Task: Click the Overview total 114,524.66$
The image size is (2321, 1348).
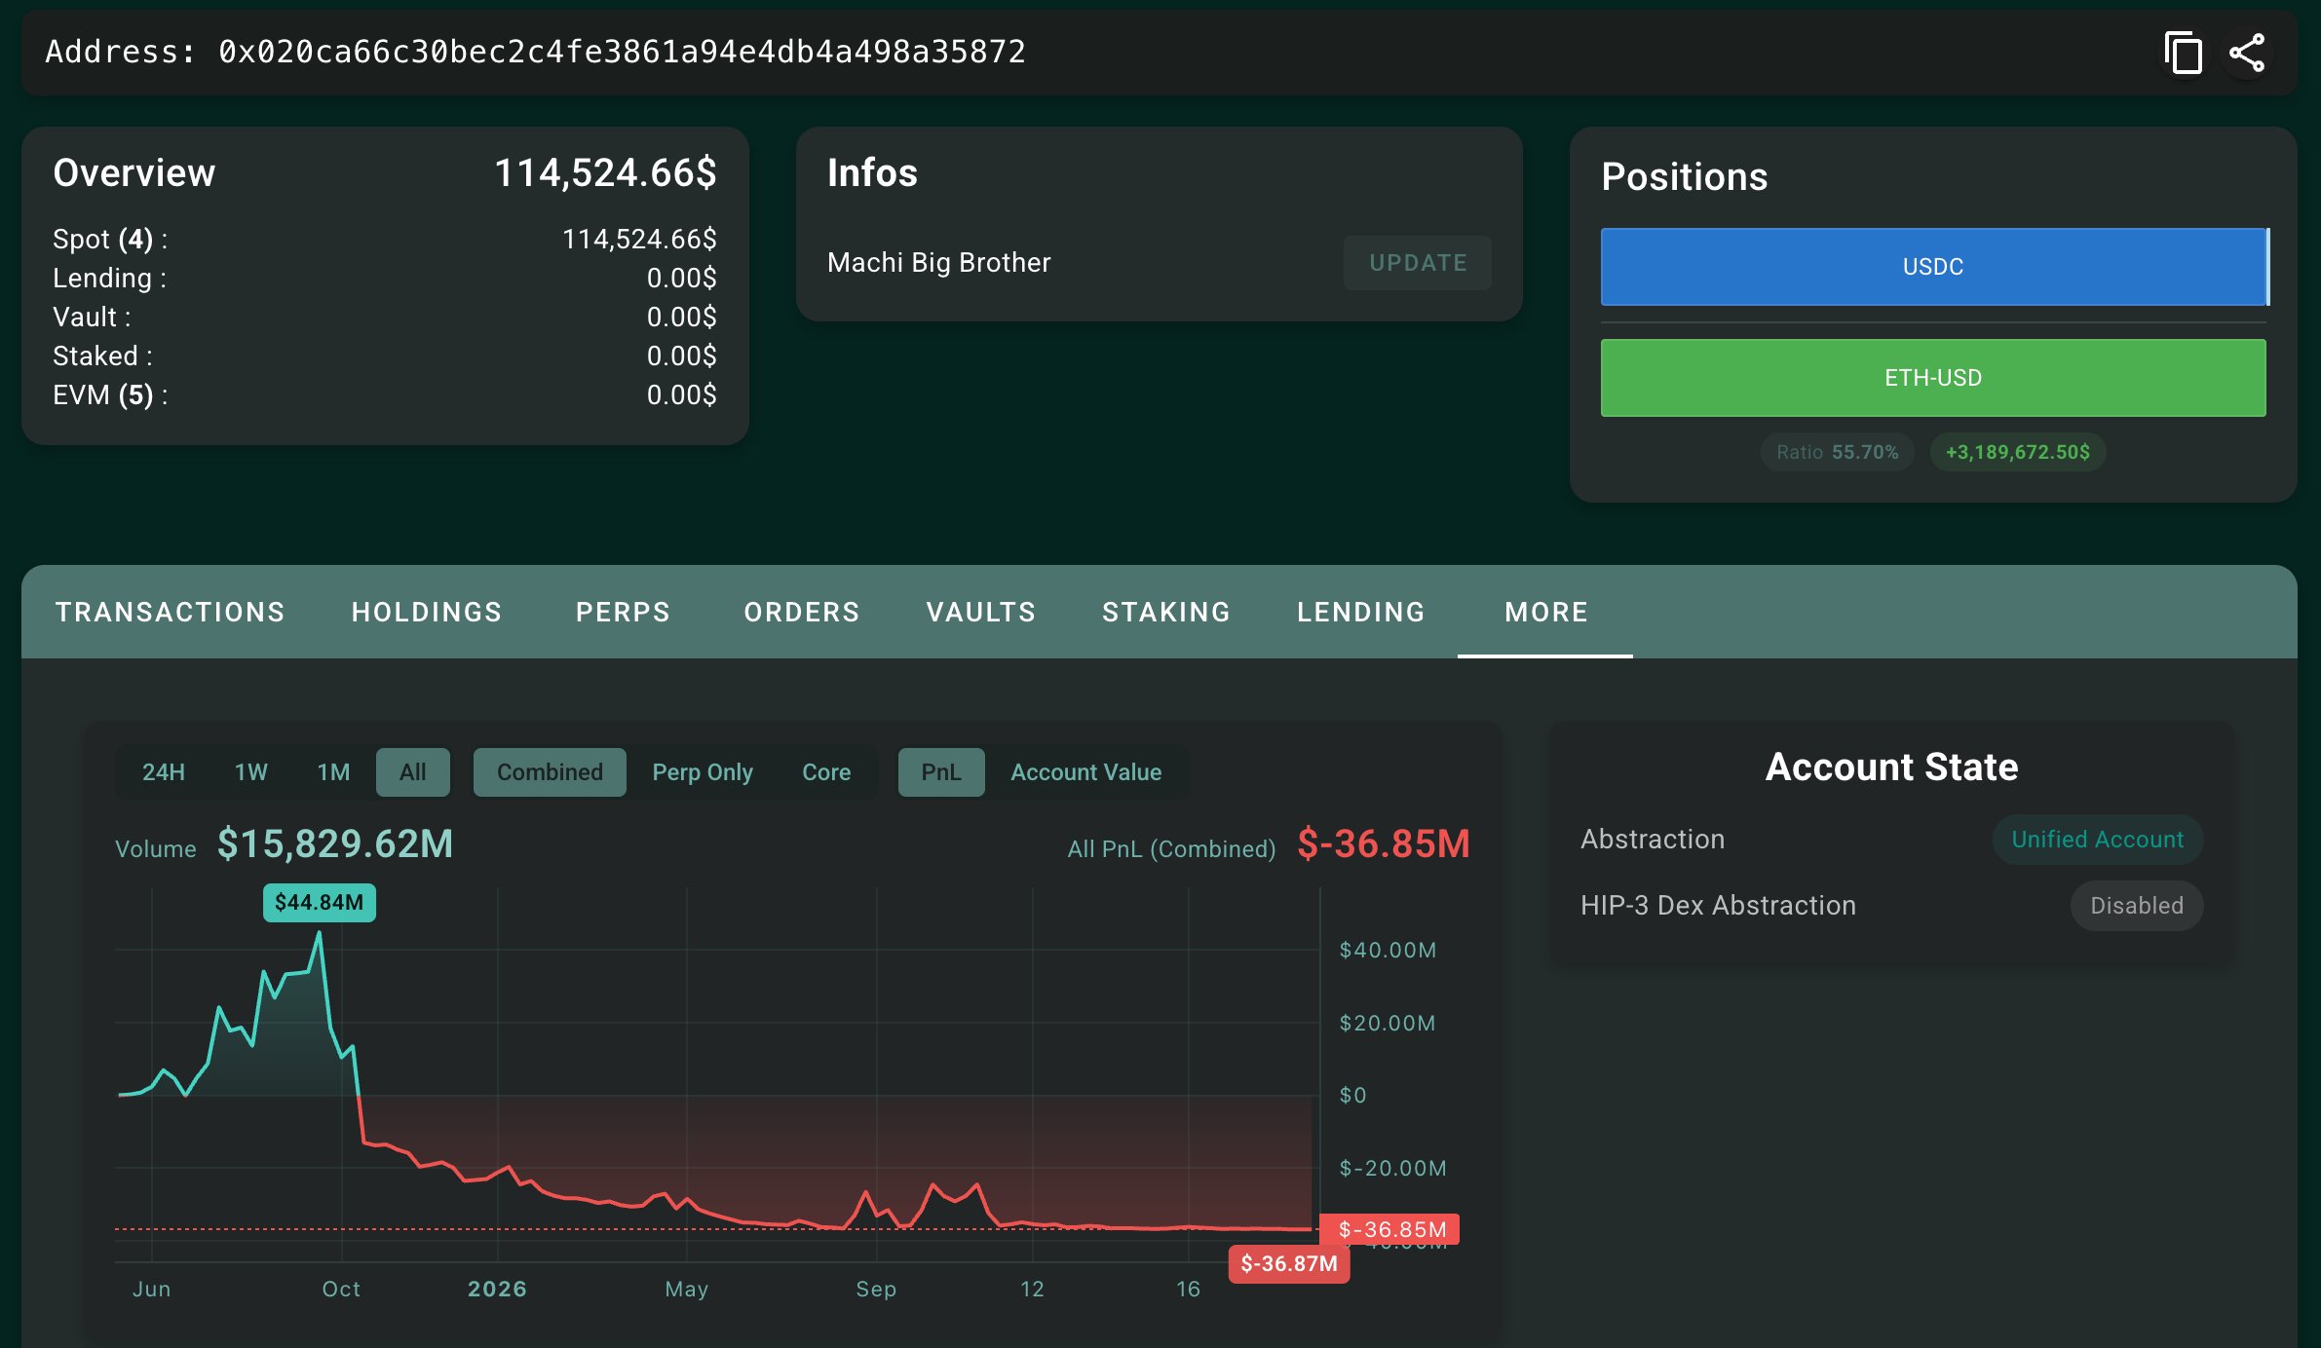Action: (606, 173)
